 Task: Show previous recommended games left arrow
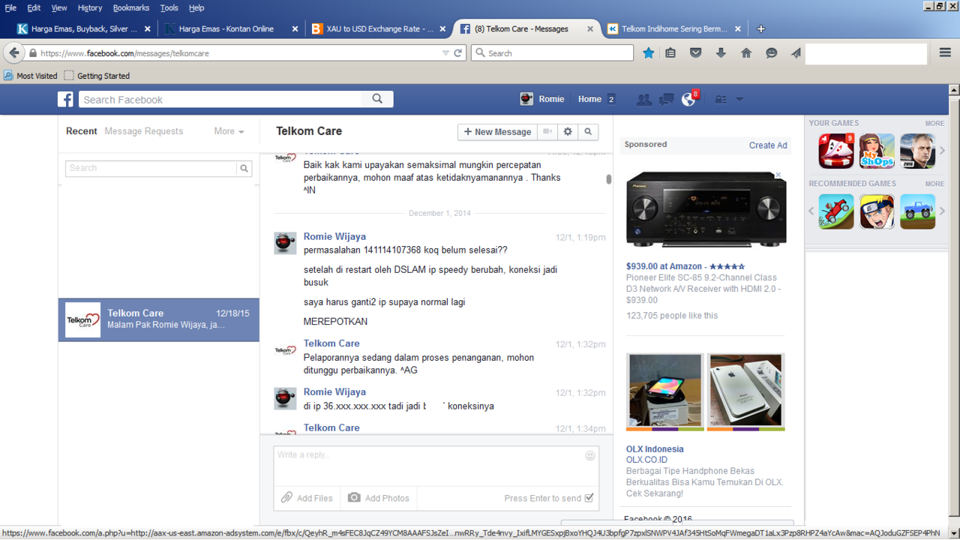coord(811,211)
